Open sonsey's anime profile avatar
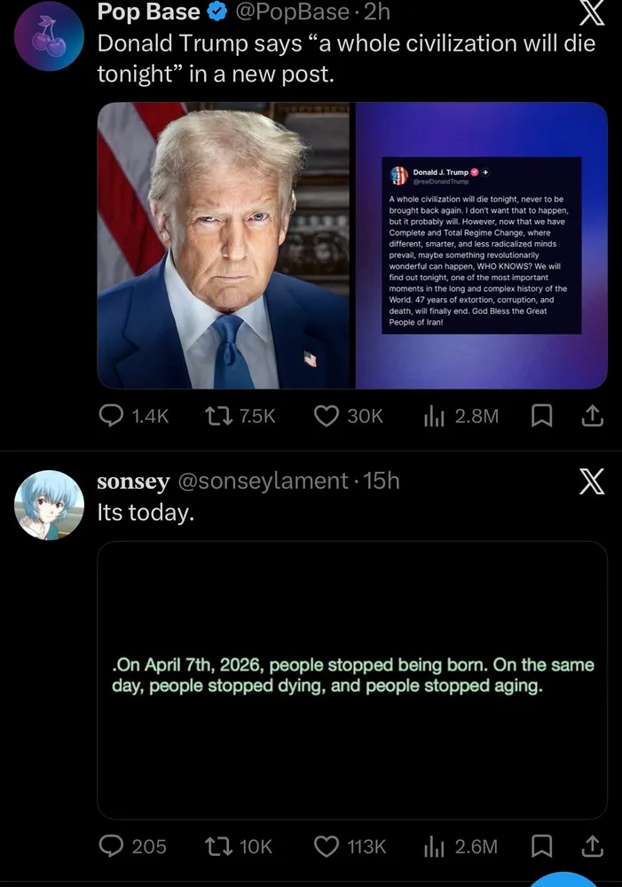The width and height of the screenshot is (622, 887). pyautogui.click(x=49, y=506)
